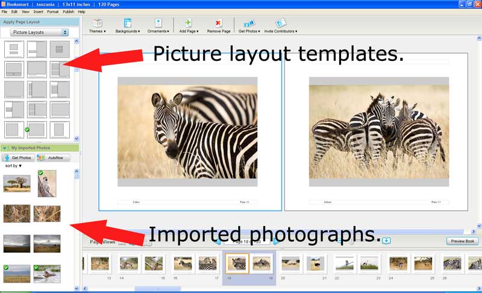Click the zebra group photo on right page

pyautogui.click(x=379, y=131)
